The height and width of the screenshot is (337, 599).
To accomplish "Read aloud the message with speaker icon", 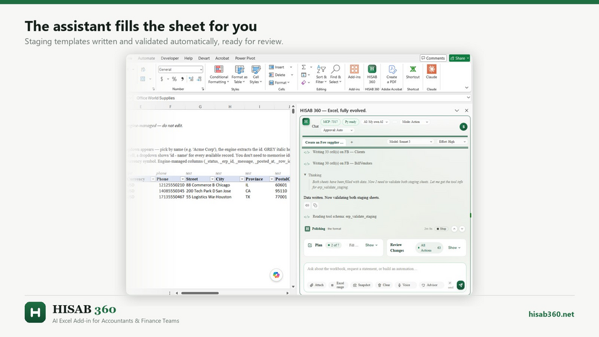I will pos(307,205).
